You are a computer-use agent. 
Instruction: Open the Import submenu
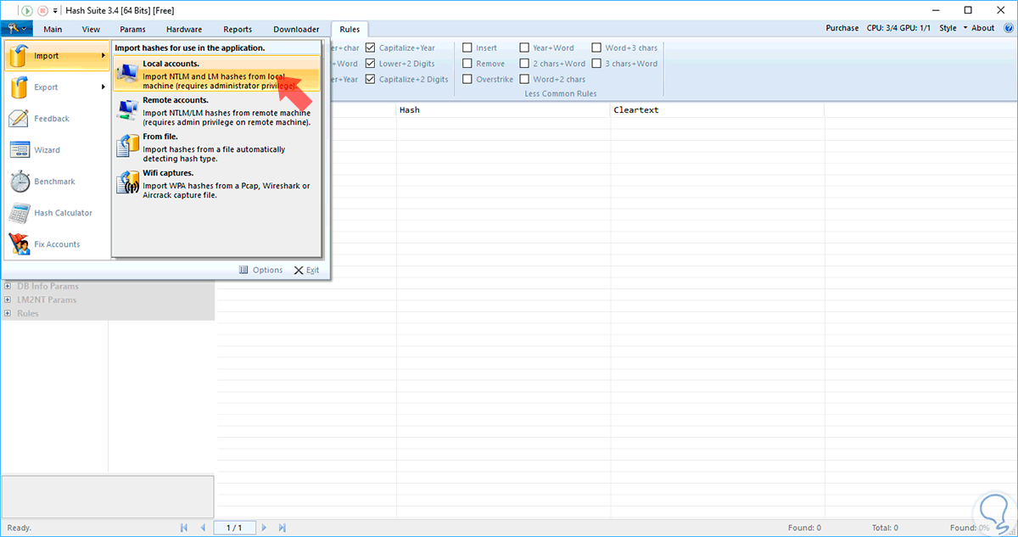[57, 56]
